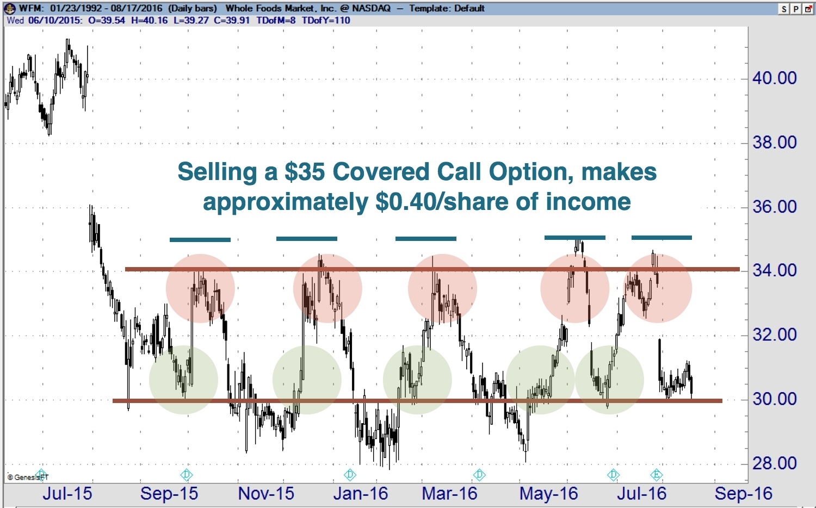
Task: Click the Sep-16 date axis label
Action: [744, 494]
